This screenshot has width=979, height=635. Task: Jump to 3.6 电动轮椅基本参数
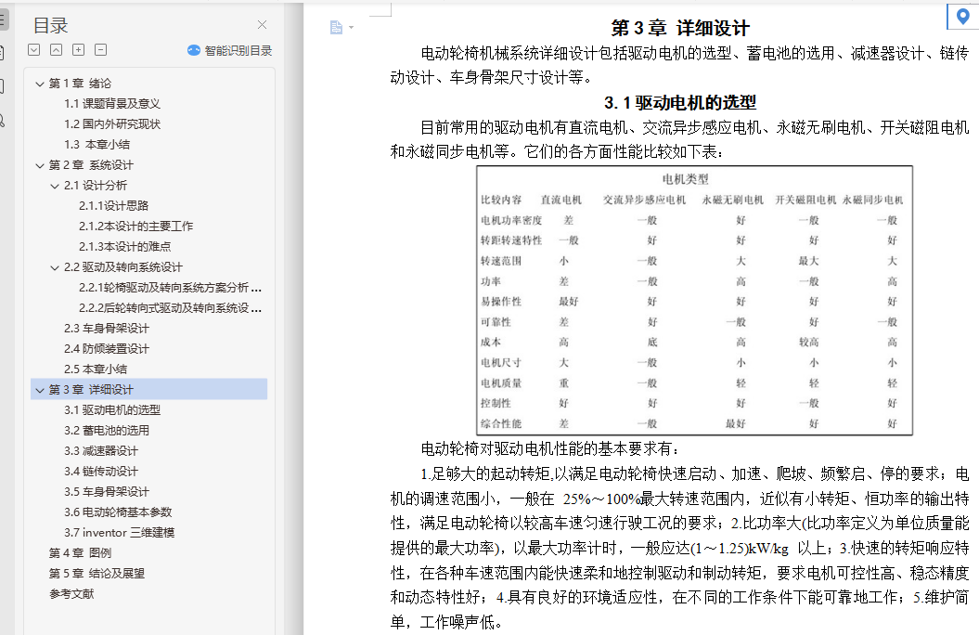118,512
